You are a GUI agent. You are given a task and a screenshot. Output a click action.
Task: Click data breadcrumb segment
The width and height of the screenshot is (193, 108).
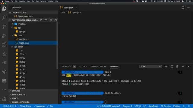pos(63,13)
